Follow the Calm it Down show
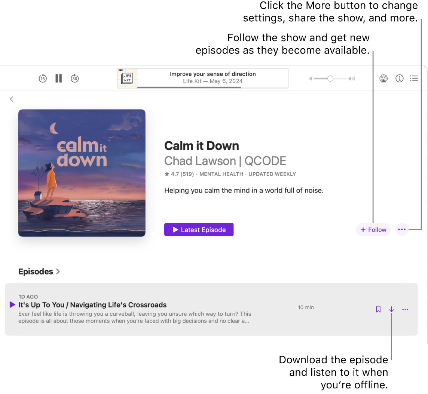Screen dimensions: 428x394 [373, 230]
